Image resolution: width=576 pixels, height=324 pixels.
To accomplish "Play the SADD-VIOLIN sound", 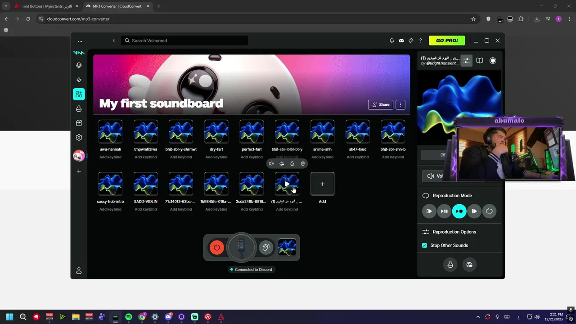I will tap(146, 184).
